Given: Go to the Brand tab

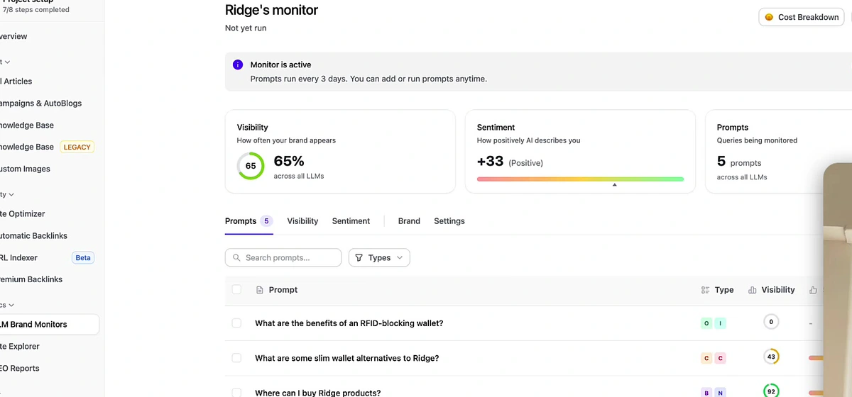Looking at the screenshot, I should (409, 221).
